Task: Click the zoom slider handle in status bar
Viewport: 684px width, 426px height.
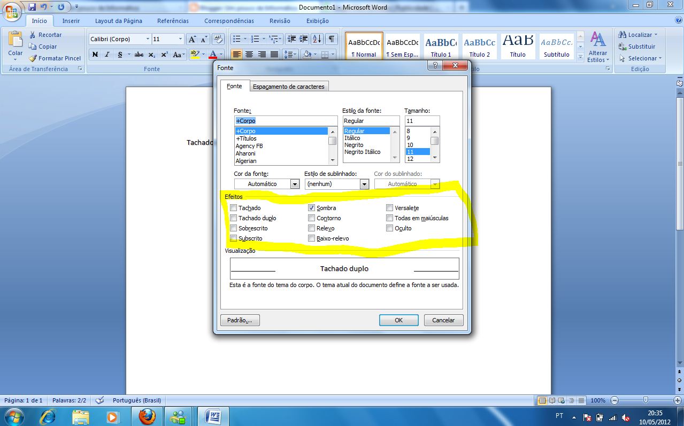Action: (646, 400)
